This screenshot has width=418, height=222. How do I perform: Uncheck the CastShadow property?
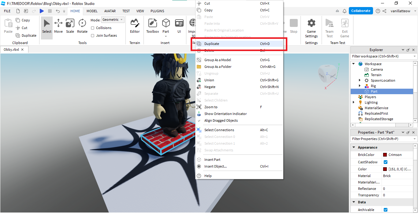386,162
